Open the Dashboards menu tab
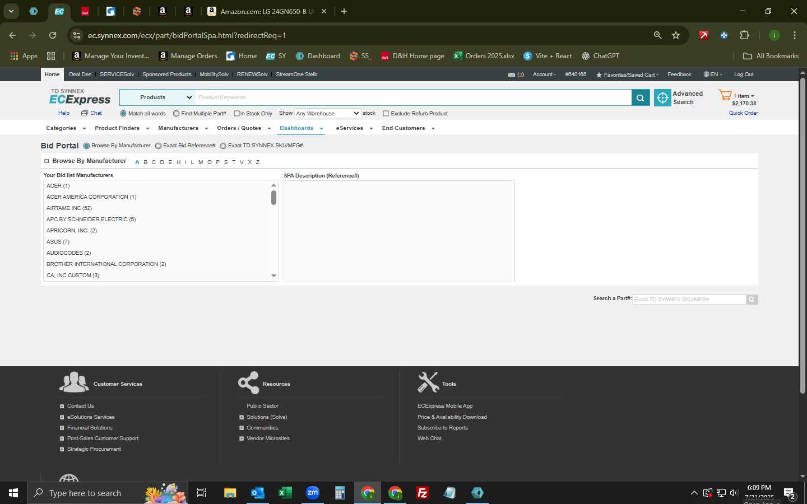Viewport: 807px width, 504px height. 302,128
